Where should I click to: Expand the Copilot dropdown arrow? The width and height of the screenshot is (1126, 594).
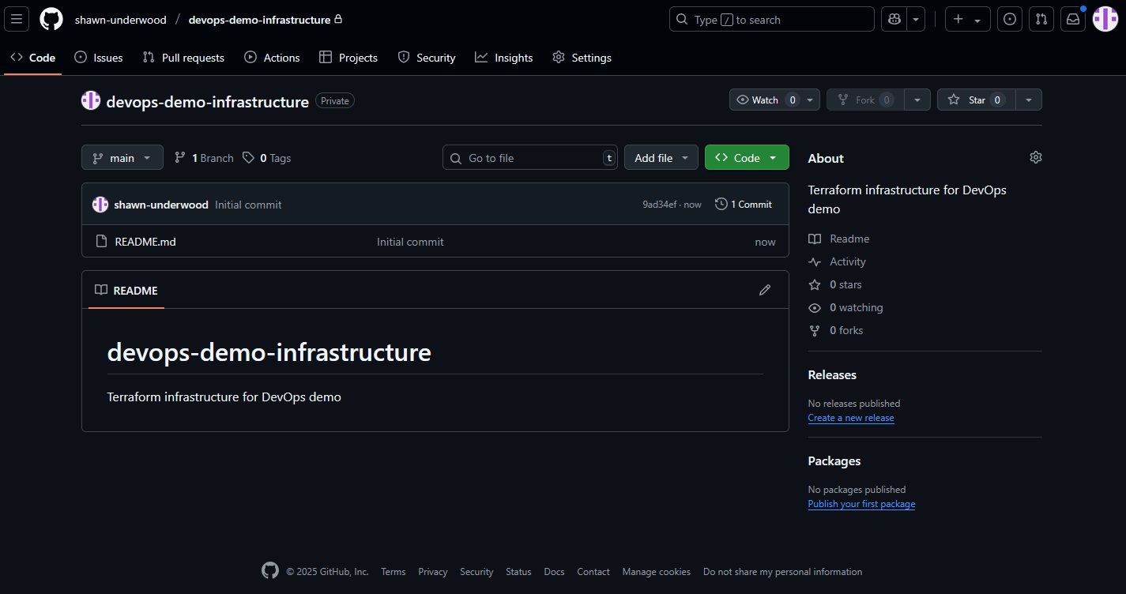coord(916,19)
